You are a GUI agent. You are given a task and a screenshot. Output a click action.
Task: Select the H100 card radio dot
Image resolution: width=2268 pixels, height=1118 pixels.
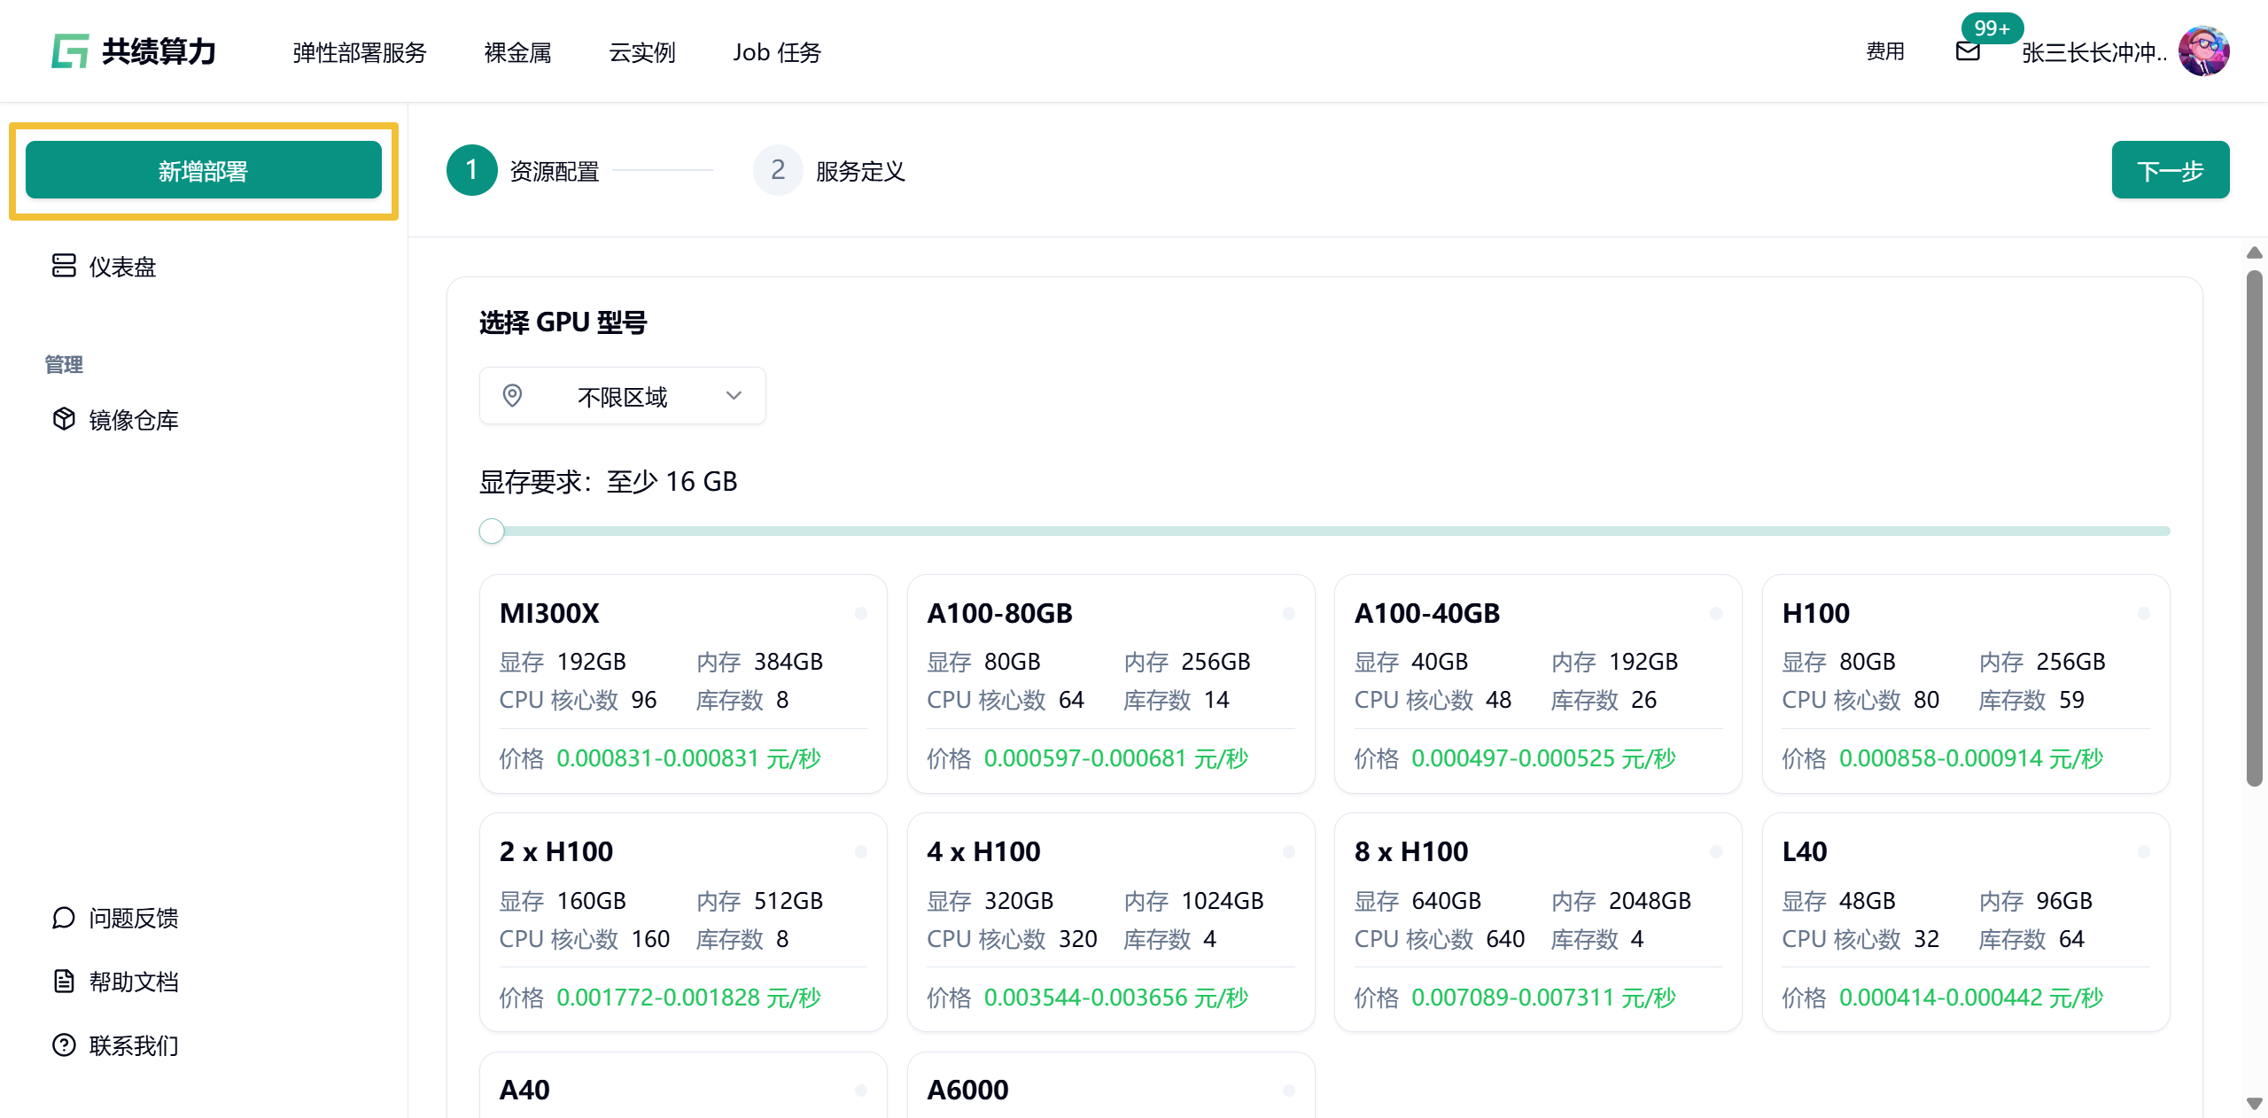coord(2144,613)
